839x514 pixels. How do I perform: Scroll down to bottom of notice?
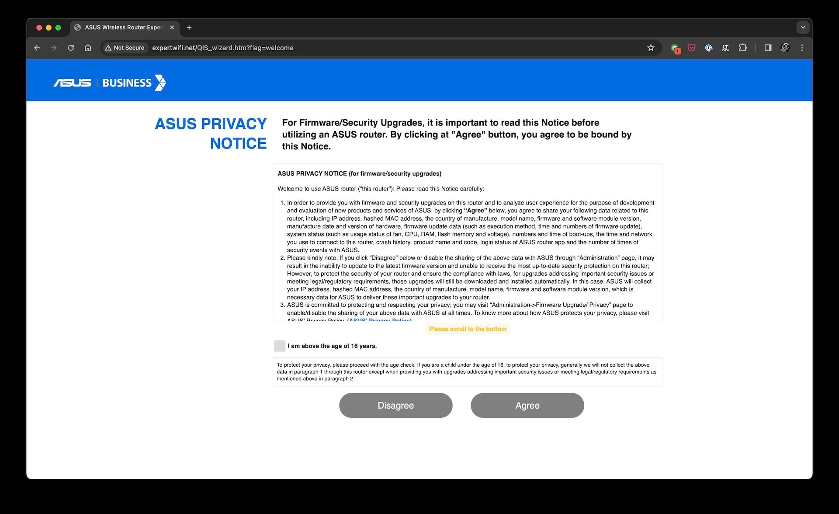(468, 329)
